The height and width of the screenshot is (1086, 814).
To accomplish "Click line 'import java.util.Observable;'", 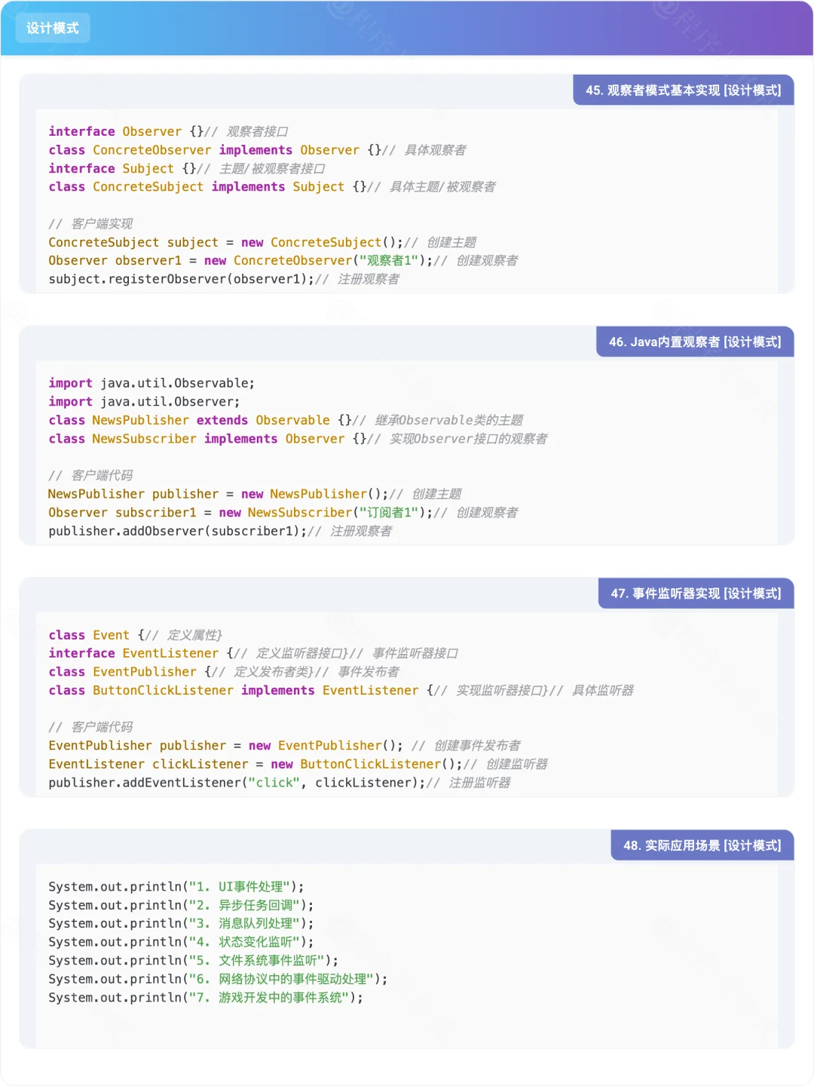I will (151, 383).
